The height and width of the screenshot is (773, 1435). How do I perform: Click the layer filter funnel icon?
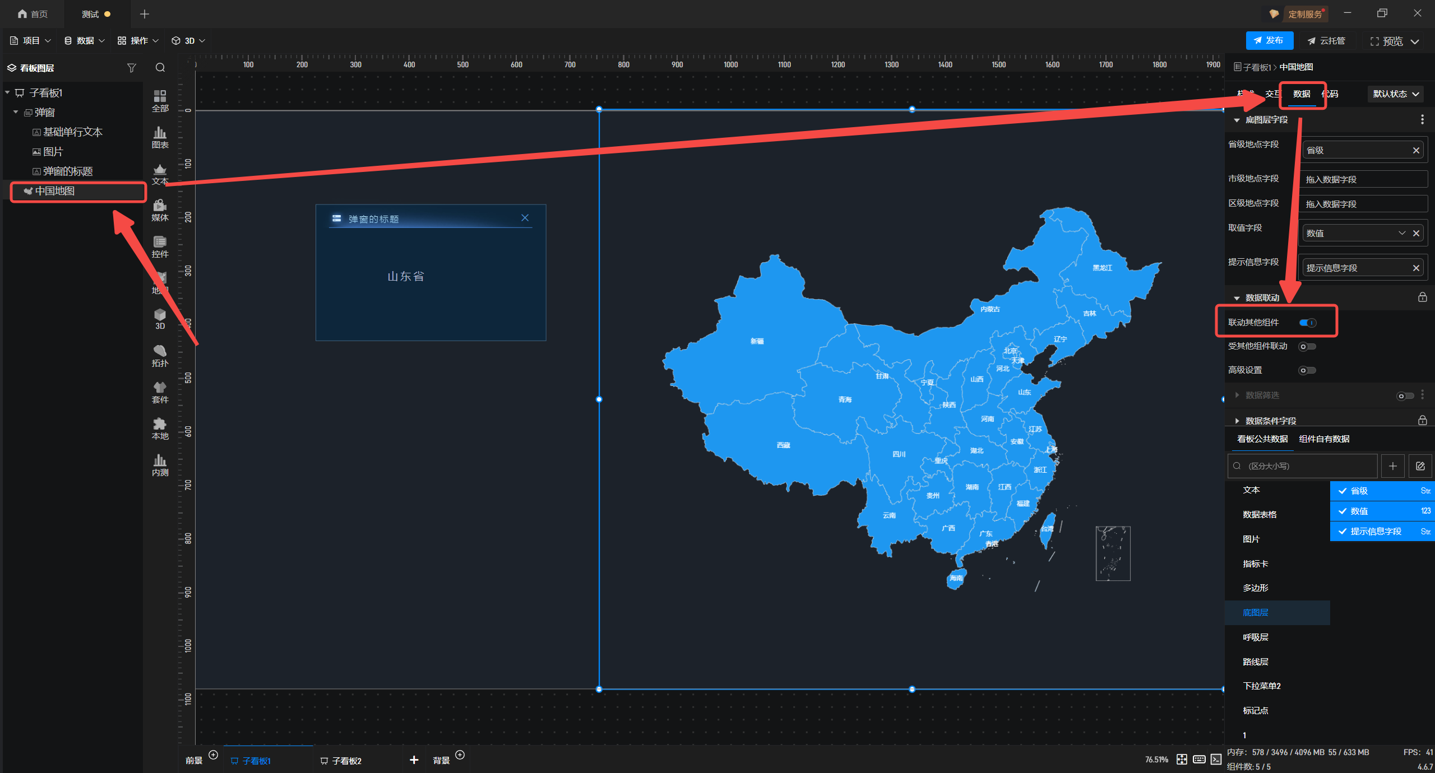coord(132,68)
